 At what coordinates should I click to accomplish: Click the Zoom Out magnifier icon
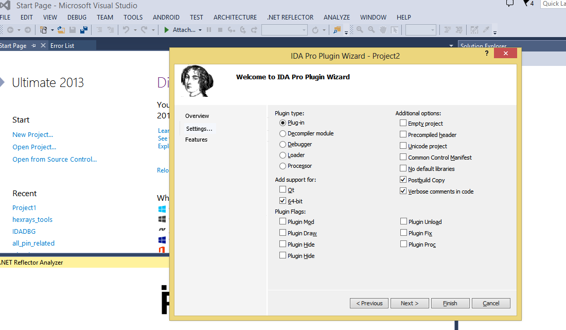coord(372,30)
